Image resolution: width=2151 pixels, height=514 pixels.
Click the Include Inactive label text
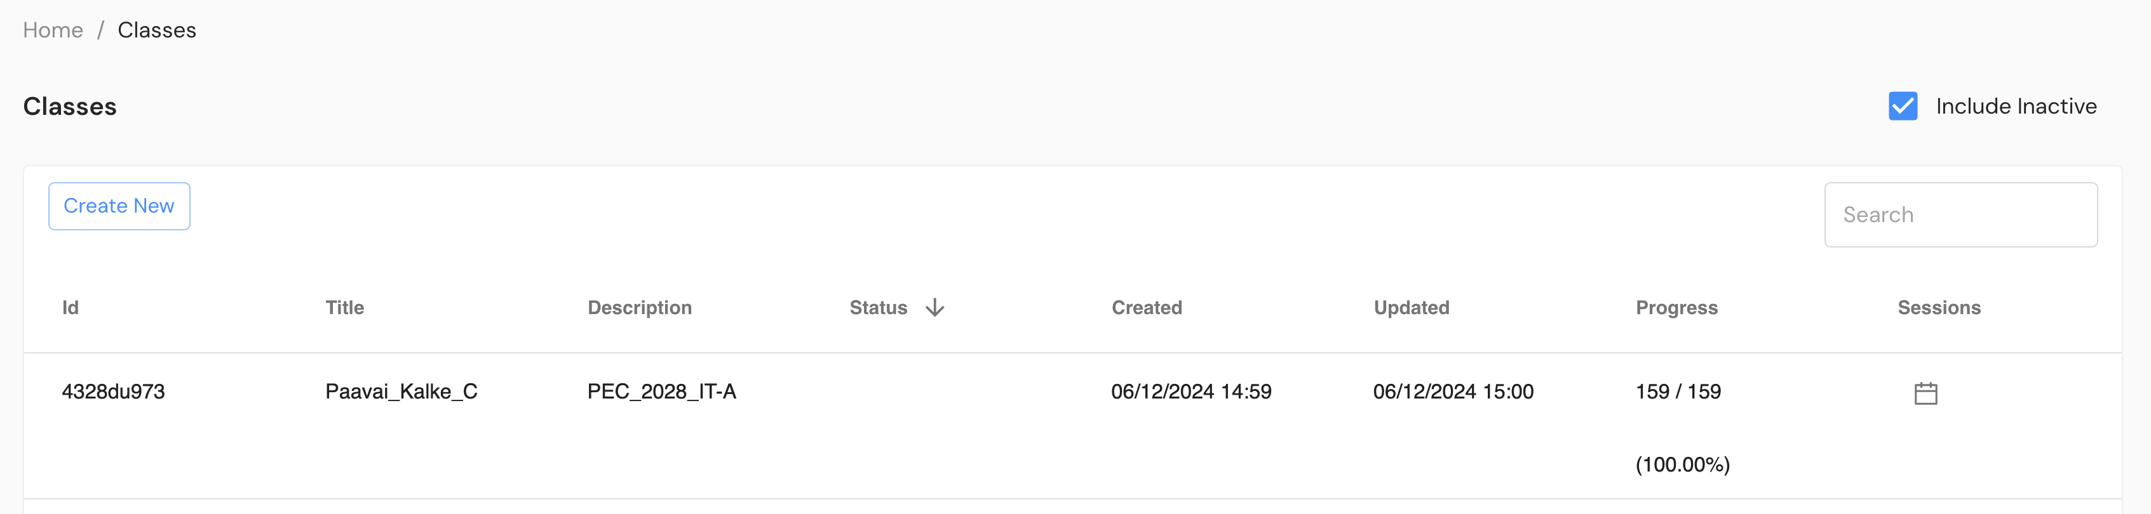[2016, 106]
